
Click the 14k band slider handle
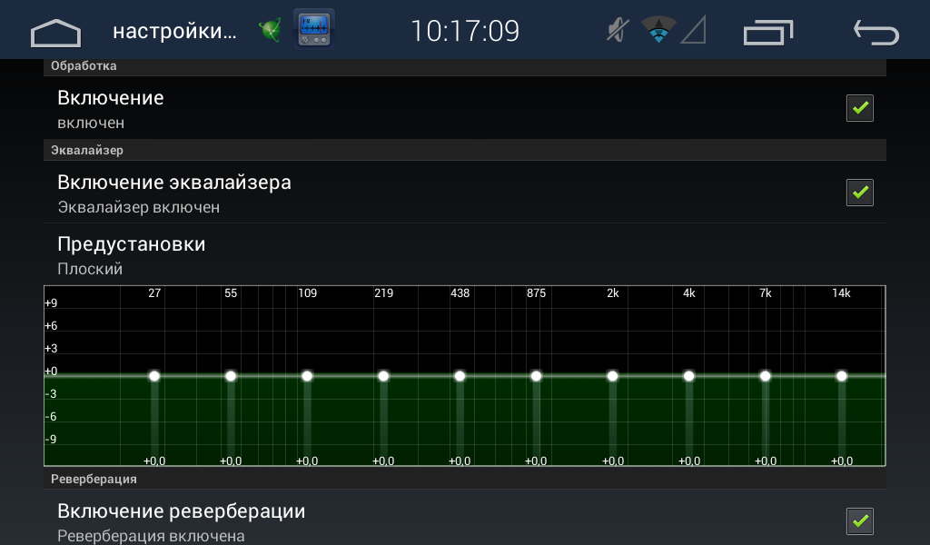click(x=842, y=376)
